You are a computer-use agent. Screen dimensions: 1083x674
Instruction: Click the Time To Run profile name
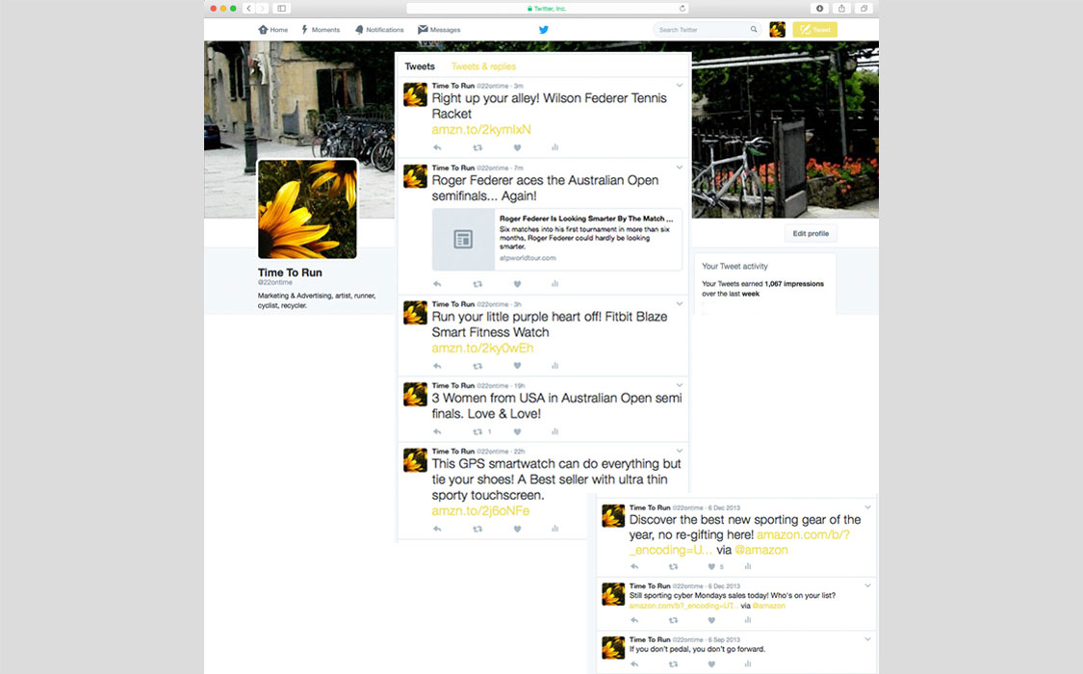290,272
